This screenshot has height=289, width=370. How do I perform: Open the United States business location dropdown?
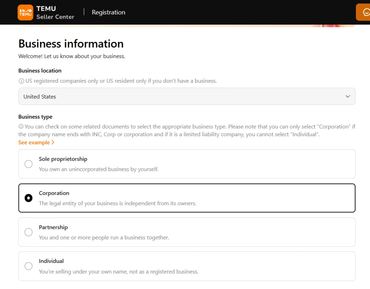coord(187,96)
